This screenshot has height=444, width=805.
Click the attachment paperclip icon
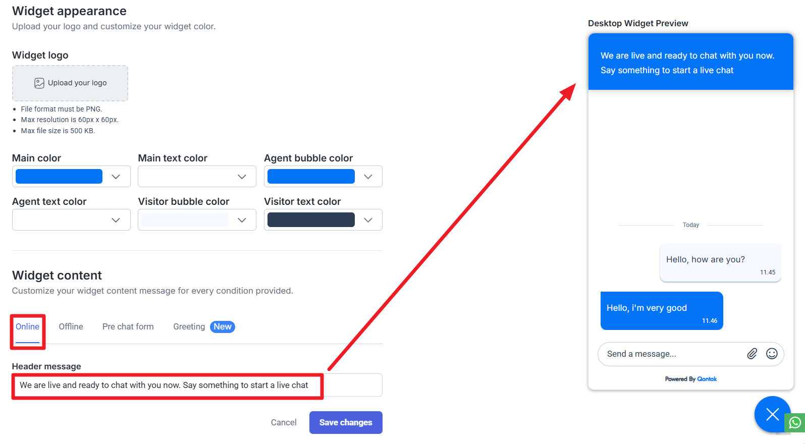(752, 354)
